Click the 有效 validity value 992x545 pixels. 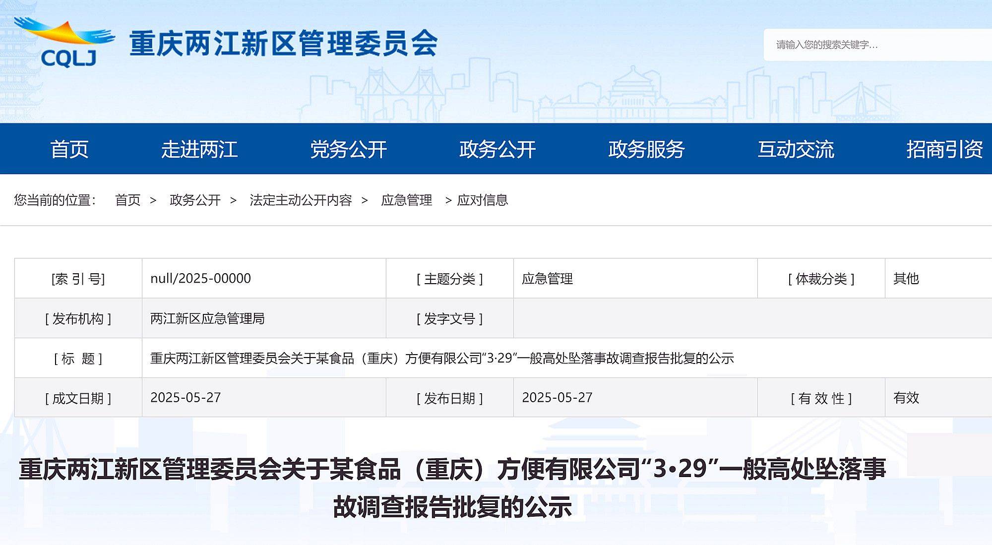coord(906,398)
